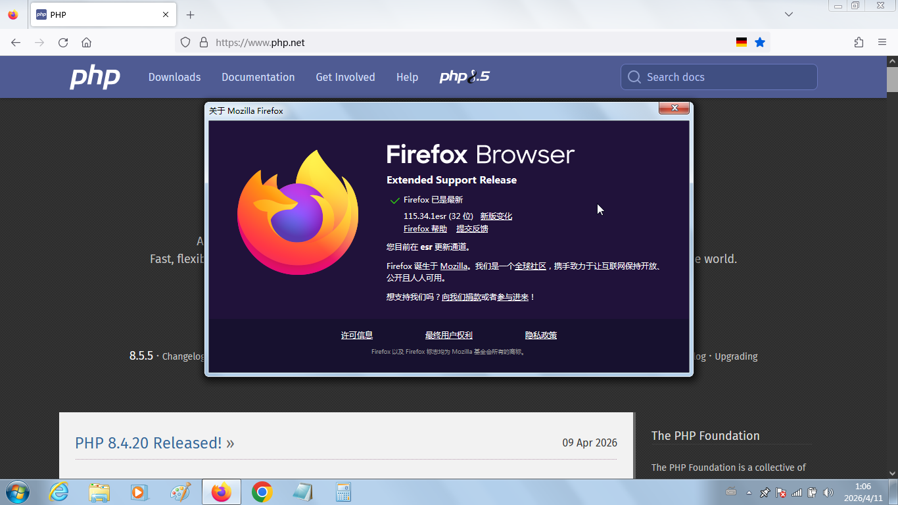Click the 新版变化 link in About dialog
The image size is (898, 505).
[x=496, y=216]
